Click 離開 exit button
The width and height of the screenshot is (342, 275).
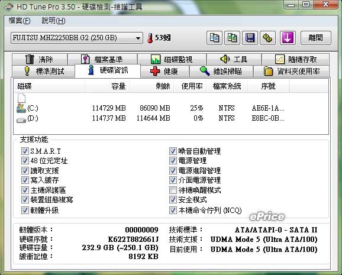(x=316, y=38)
